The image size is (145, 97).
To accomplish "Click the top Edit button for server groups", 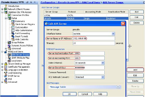I will 137,17.
